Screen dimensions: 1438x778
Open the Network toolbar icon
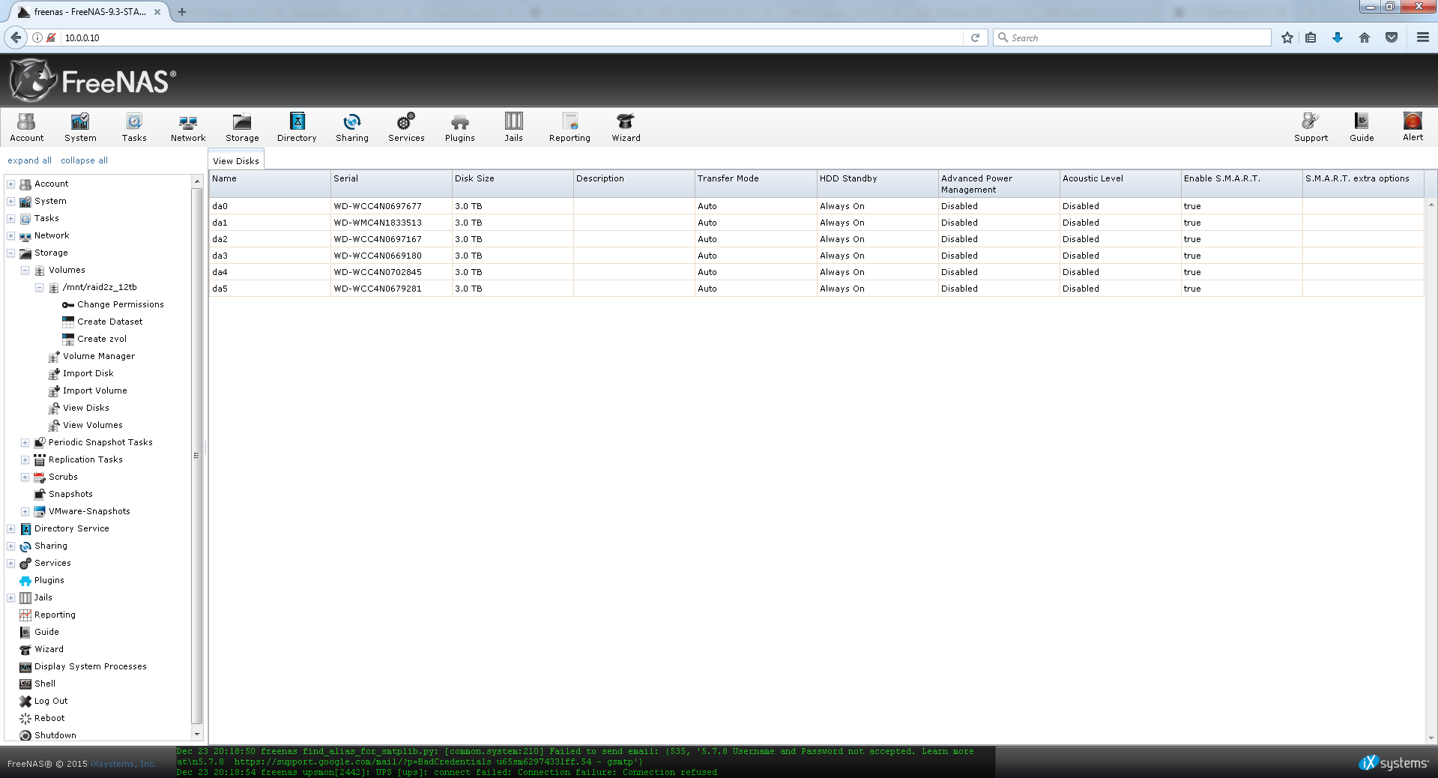188,127
